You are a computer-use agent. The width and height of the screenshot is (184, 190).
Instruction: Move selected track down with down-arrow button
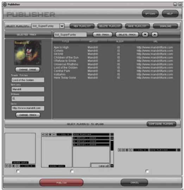(145, 34)
